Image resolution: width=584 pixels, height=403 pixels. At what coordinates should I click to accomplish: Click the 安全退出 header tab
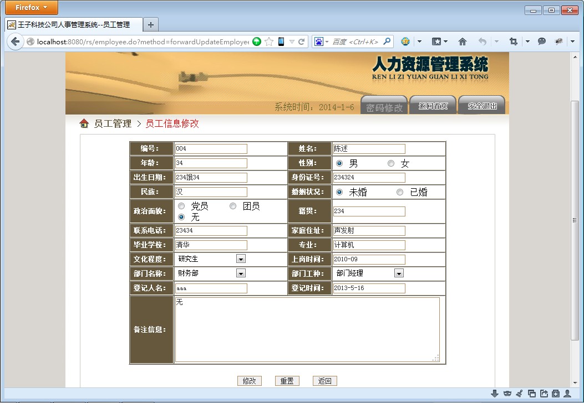point(482,105)
